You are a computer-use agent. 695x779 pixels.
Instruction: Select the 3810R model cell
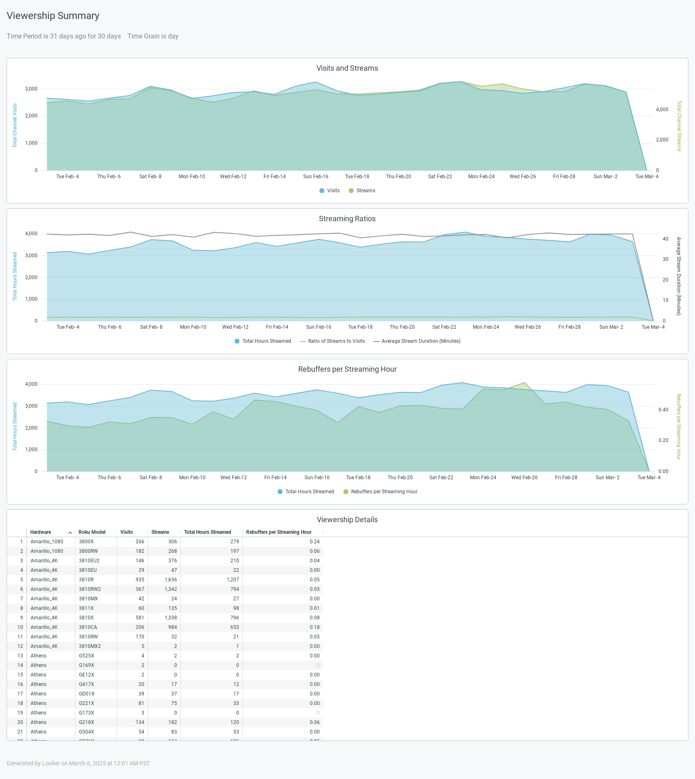[96, 580]
